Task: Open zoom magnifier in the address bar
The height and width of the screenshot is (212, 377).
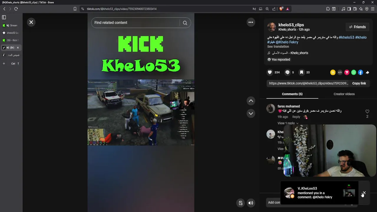Action: [267, 9]
